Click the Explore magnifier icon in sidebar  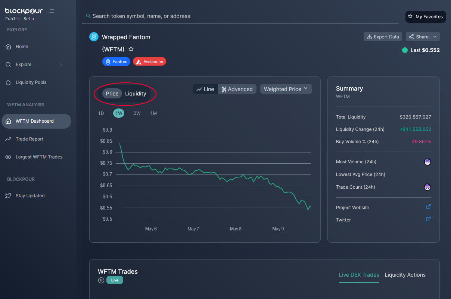coord(8,64)
